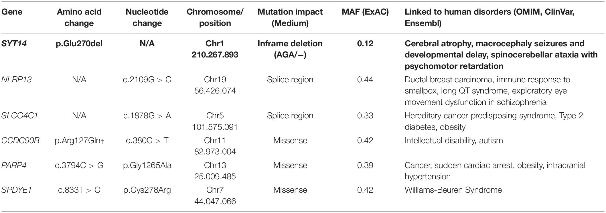Click the p.Glu270del amino acid change
606x213 pixels.
(79, 44)
